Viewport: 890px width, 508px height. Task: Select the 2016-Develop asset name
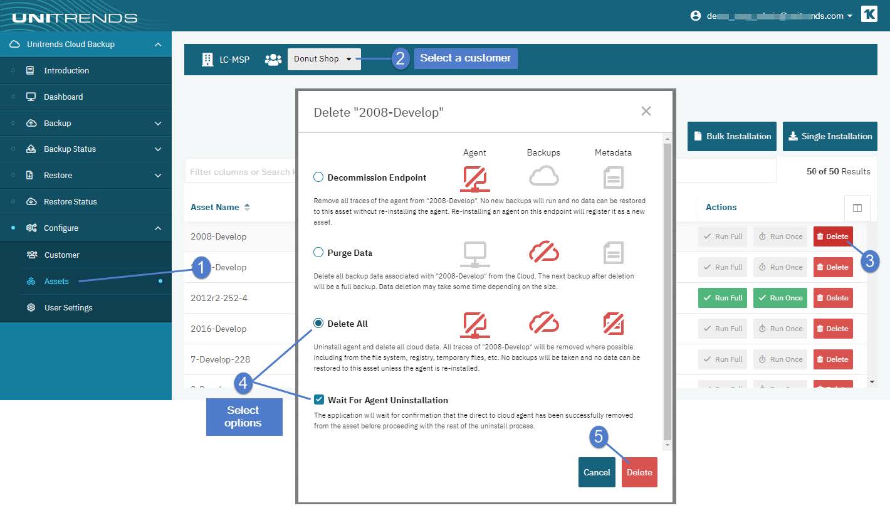coord(218,329)
